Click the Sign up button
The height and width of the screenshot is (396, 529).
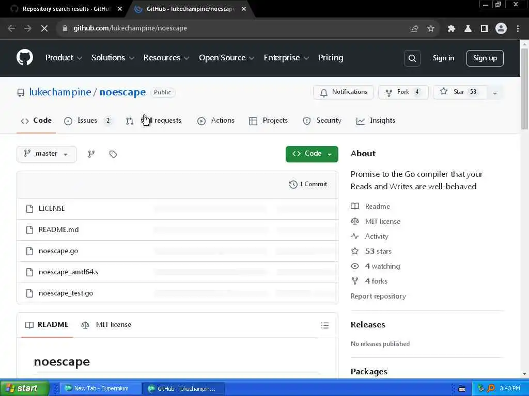485,58
